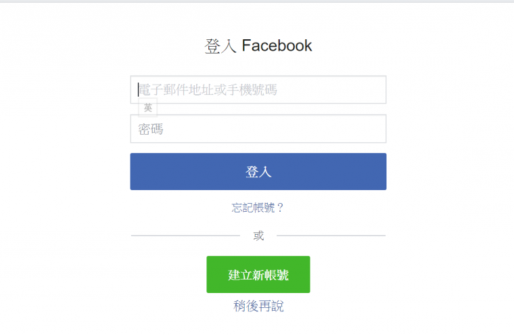
Task: Open the 忘記帳號？ link
Action: [258, 208]
